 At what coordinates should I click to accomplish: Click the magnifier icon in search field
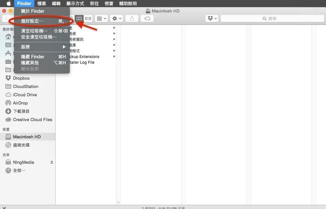tap(264, 19)
